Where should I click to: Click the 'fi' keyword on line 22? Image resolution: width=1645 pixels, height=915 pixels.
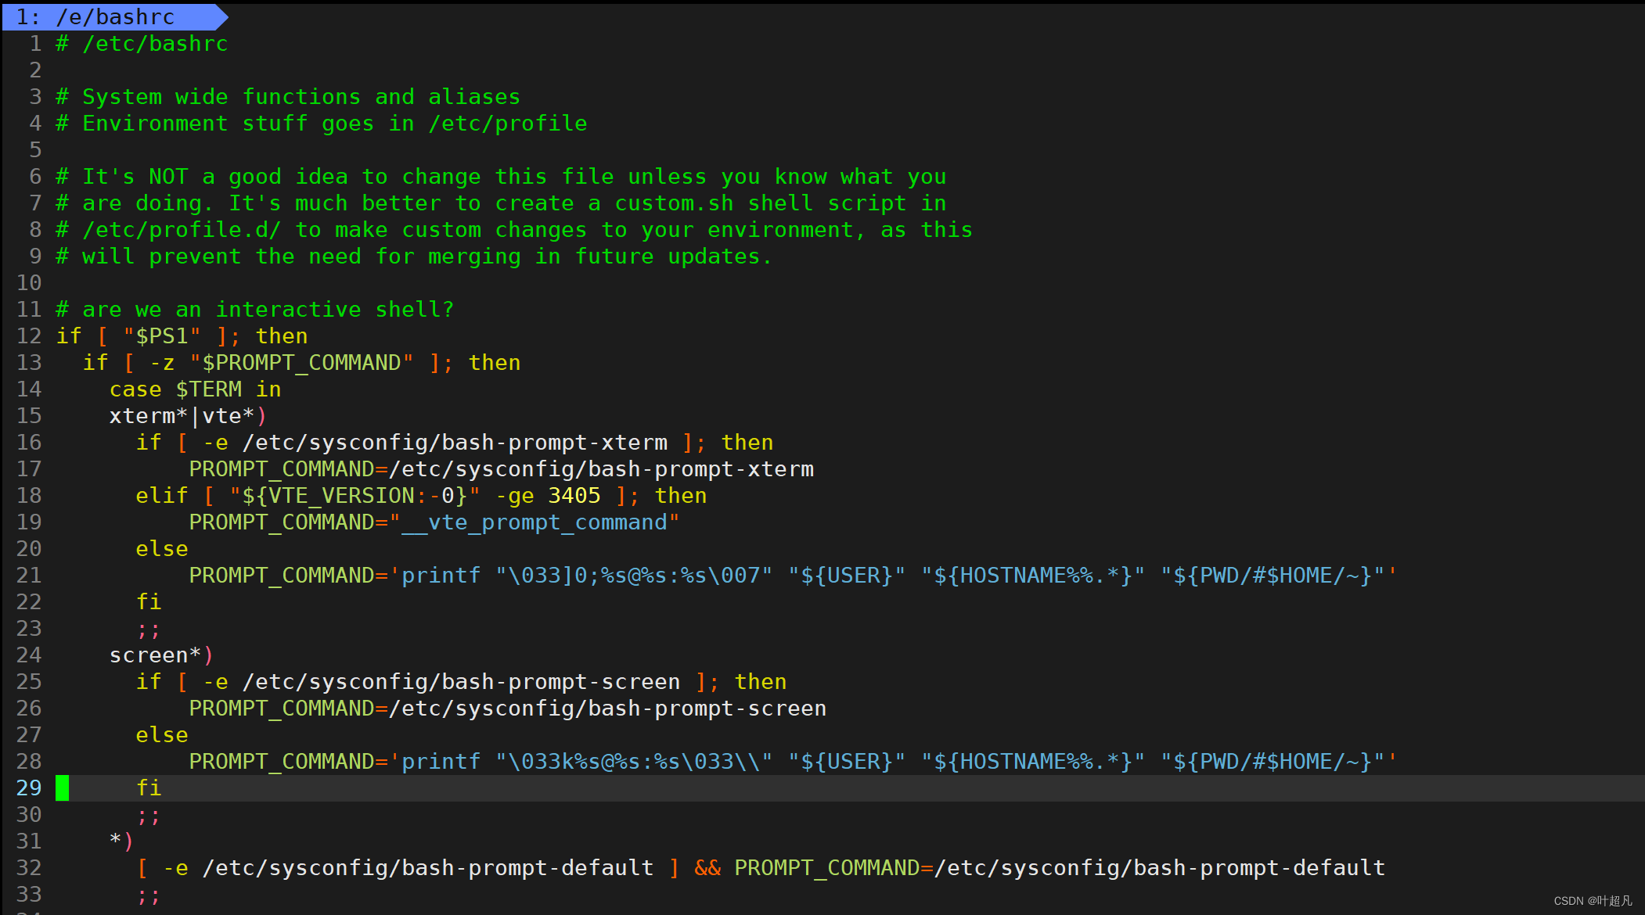tap(149, 602)
